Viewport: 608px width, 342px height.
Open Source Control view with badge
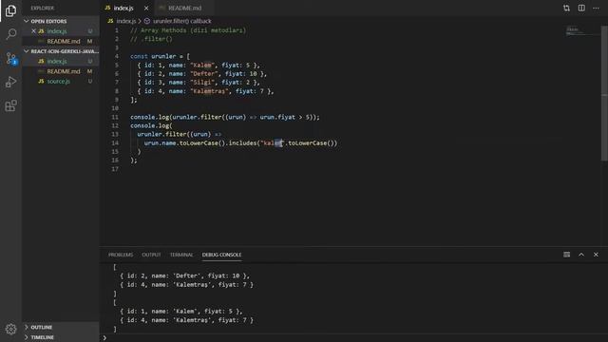point(10,58)
